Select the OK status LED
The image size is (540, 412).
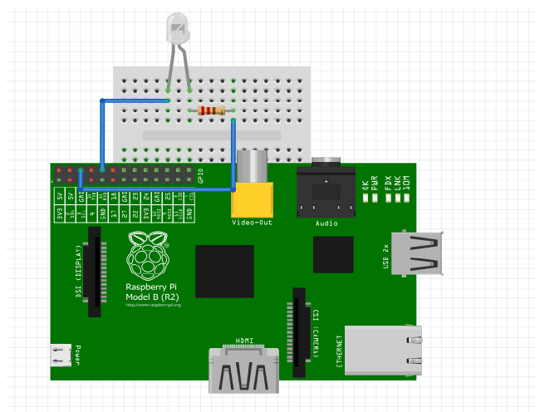(x=366, y=198)
